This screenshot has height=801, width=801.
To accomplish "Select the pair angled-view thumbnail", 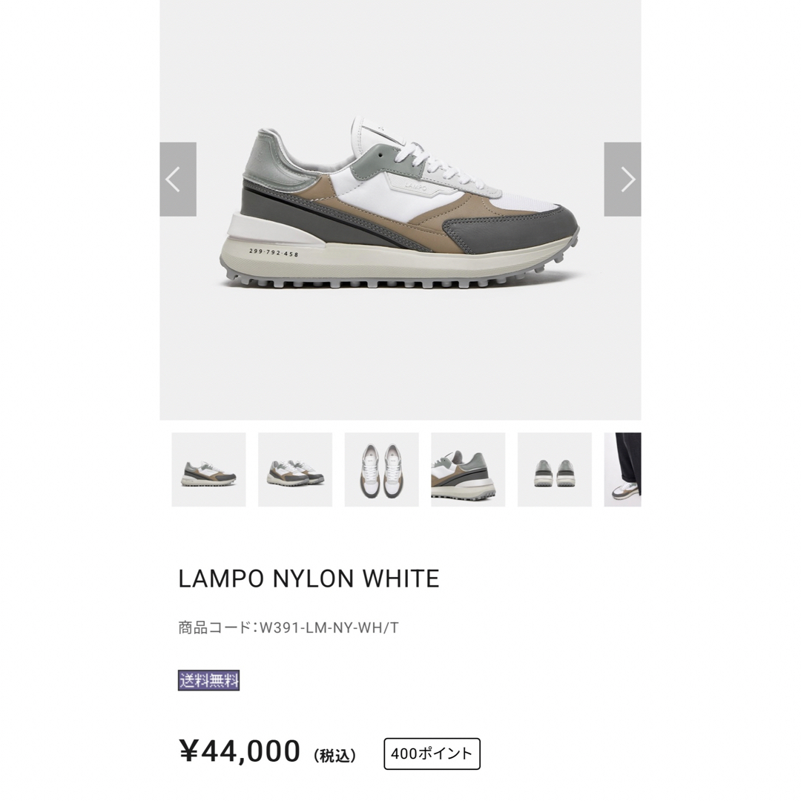I will click(x=294, y=469).
